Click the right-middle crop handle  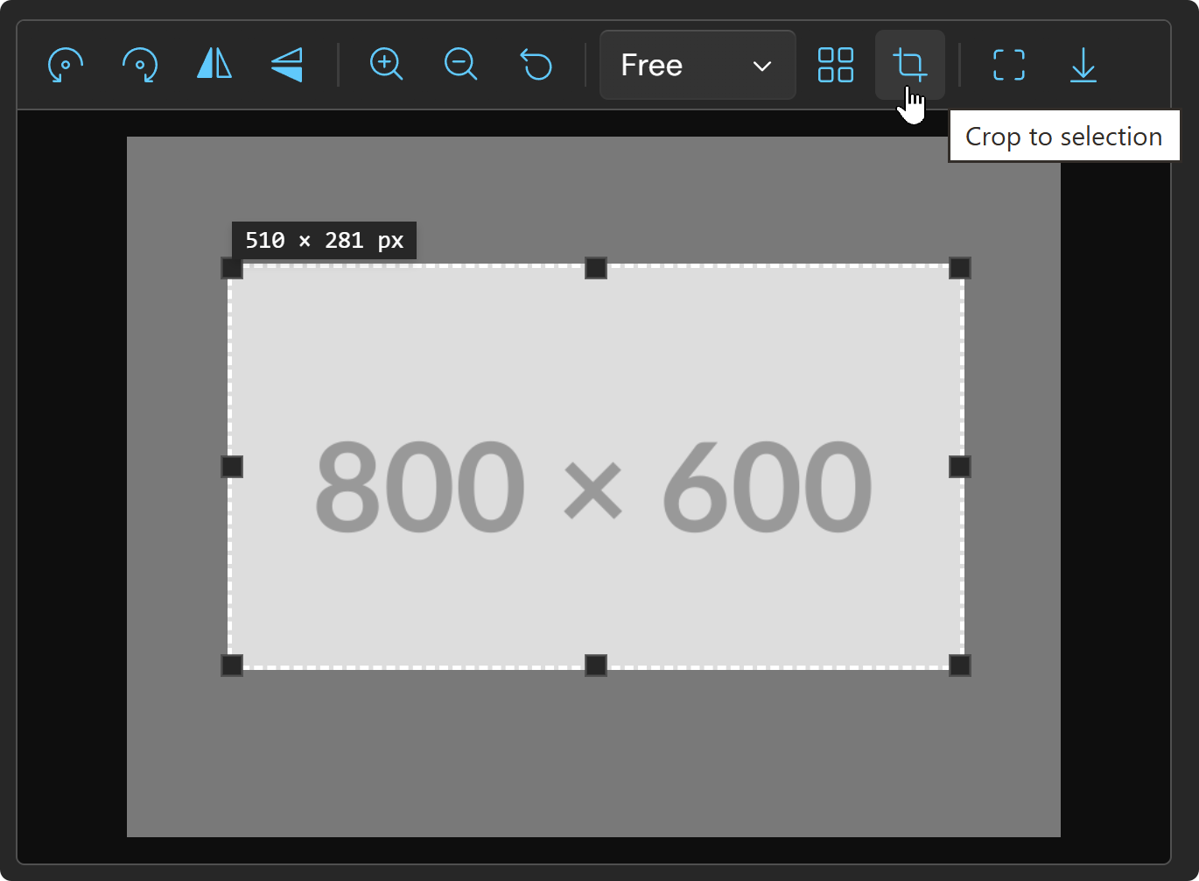click(960, 467)
